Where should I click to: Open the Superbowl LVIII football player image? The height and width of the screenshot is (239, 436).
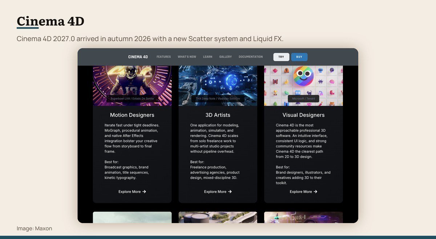(x=132, y=85)
